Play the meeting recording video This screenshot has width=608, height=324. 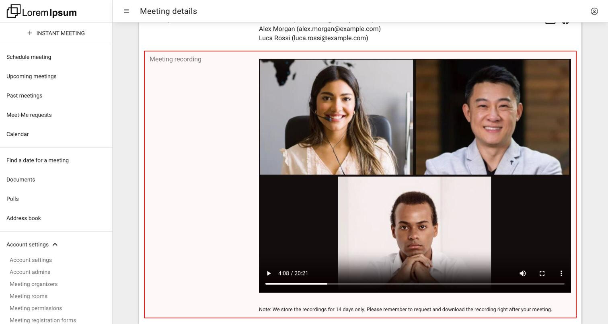269,273
